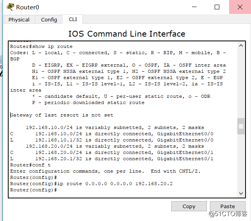
Task: Maximize the Router0 window
Action: point(217,7)
